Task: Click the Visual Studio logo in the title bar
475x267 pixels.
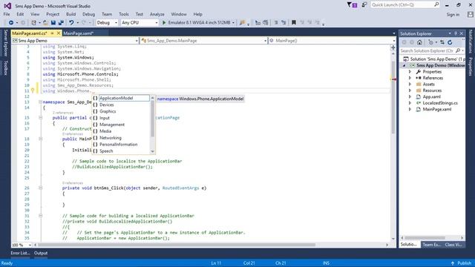Action: pyautogui.click(x=7, y=6)
